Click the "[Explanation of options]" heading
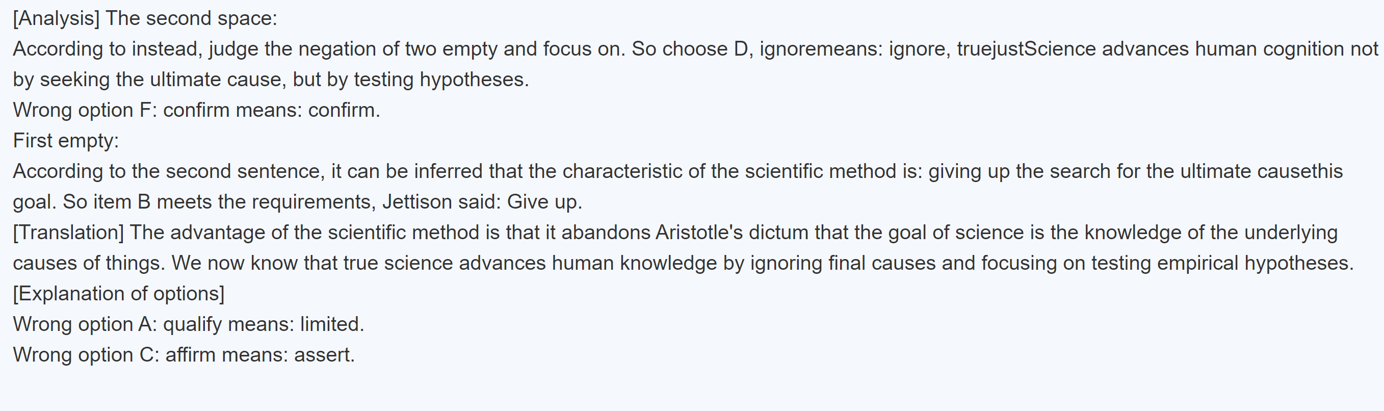 [x=119, y=294]
